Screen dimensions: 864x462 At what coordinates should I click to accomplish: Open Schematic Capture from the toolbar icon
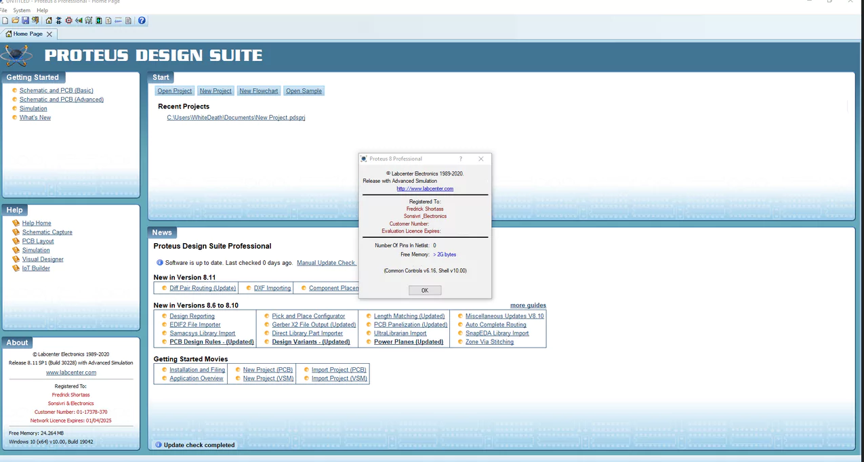tap(58, 20)
